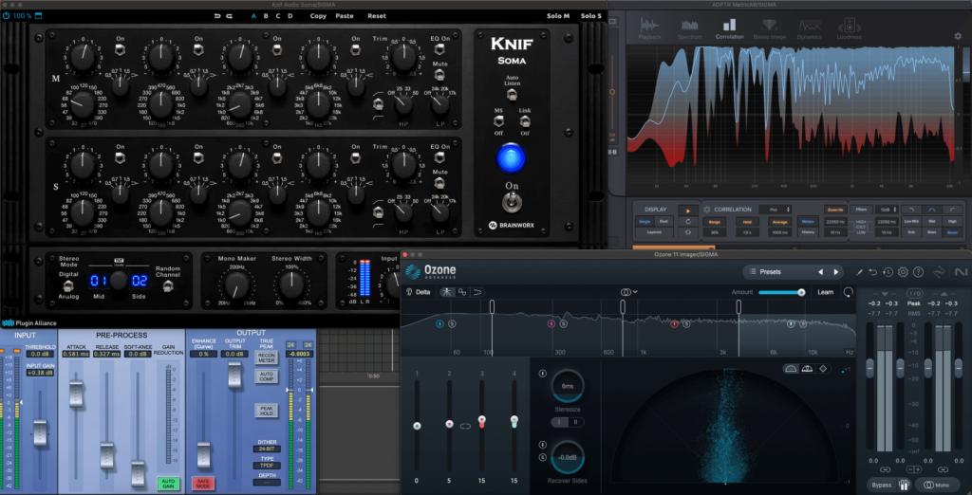
Task: Select the band-pass filter shape icon
Action: (x=932, y=210)
